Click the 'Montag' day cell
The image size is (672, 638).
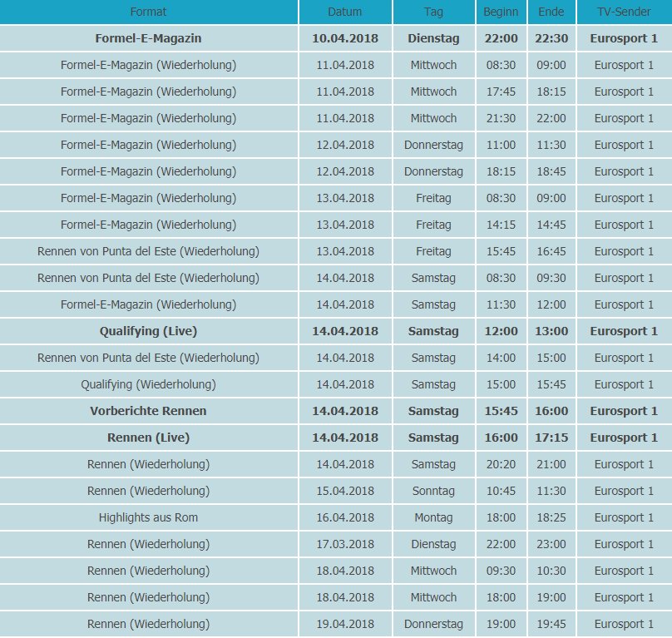point(433,517)
